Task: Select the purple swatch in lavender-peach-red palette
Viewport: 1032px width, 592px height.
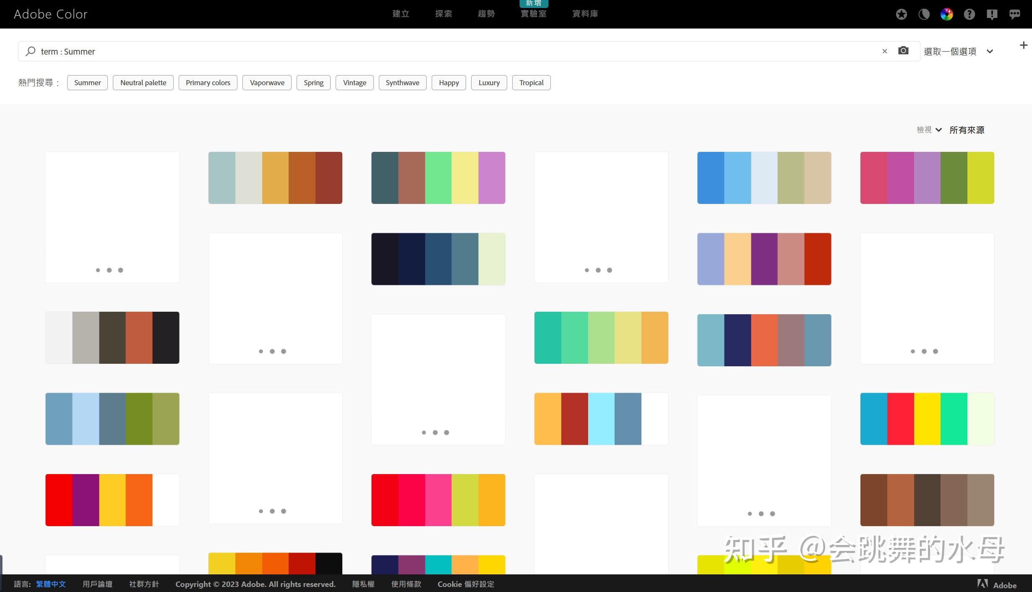Action: [x=764, y=259]
